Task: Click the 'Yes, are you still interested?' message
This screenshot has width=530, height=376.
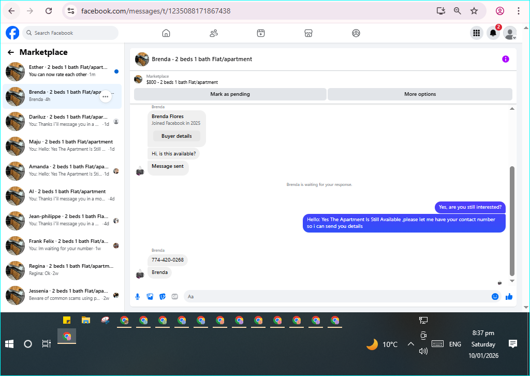Action: coord(470,207)
